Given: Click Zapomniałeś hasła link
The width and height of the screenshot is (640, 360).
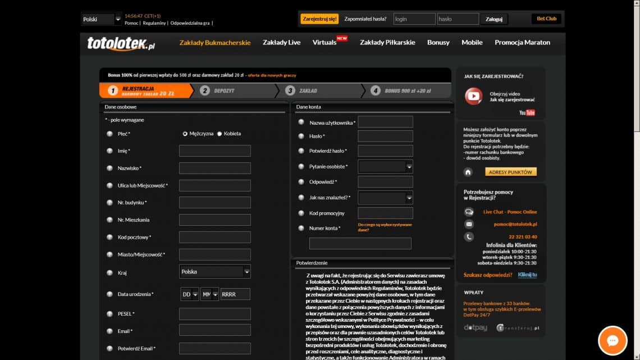Looking at the screenshot, I should pyautogui.click(x=365, y=19).
